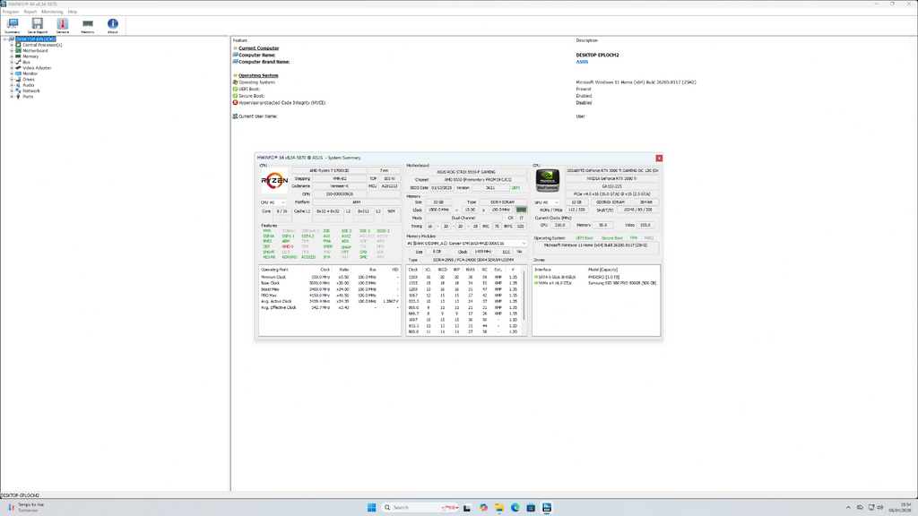Open the Report menu
The height and width of the screenshot is (516, 918).
pyautogui.click(x=30, y=12)
